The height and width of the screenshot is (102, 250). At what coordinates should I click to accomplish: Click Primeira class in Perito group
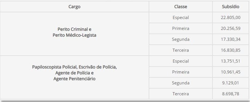coord(181,29)
